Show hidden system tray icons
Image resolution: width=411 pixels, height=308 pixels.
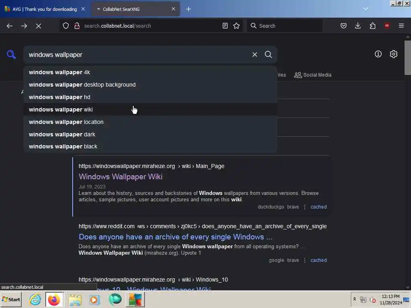(x=354, y=299)
